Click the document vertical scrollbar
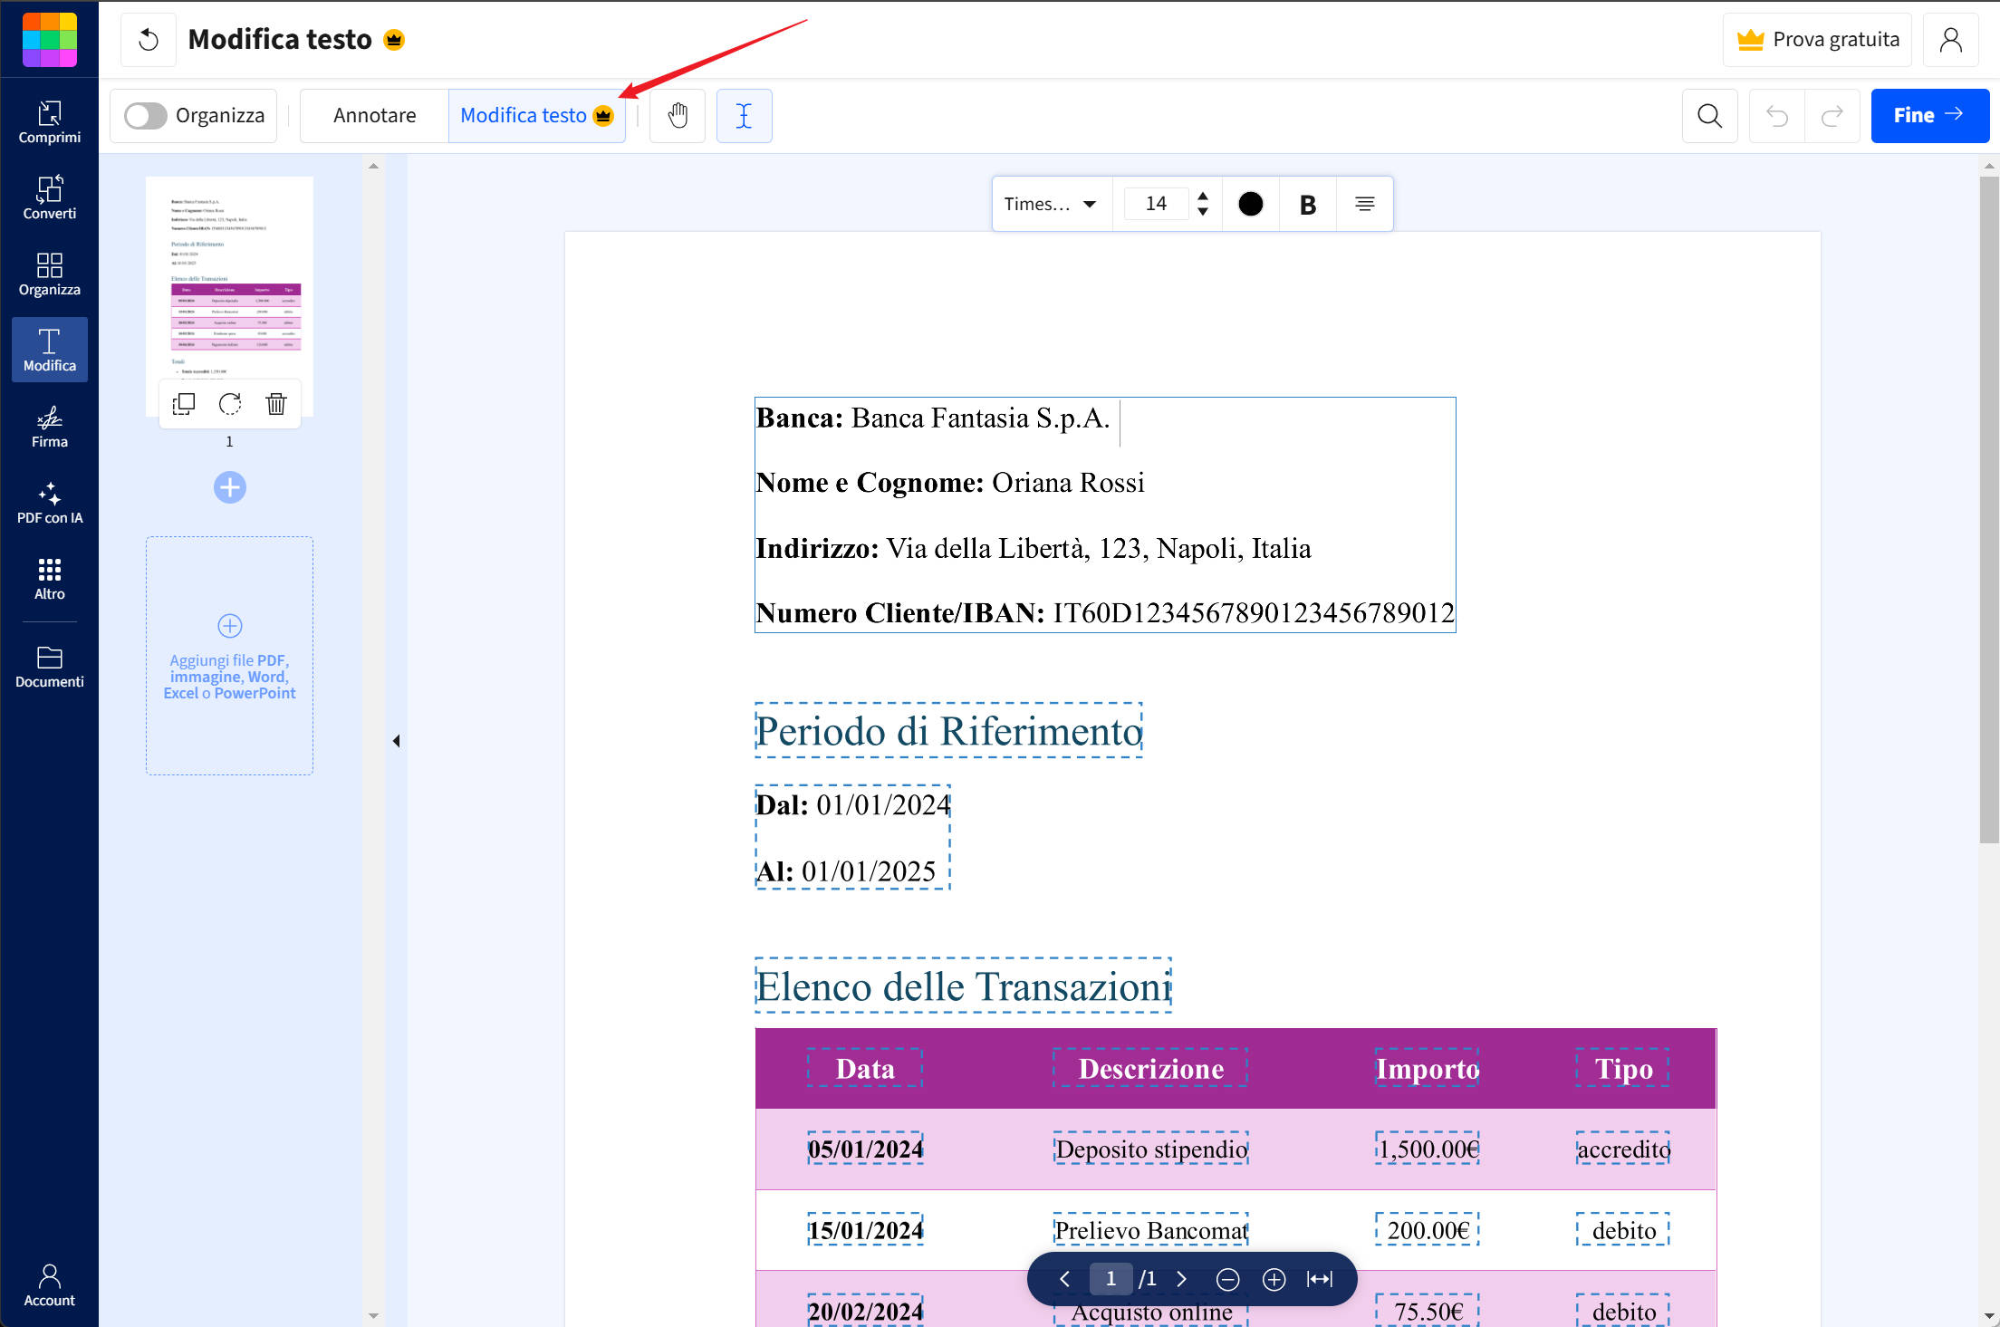2000x1327 pixels. (x=1988, y=511)
